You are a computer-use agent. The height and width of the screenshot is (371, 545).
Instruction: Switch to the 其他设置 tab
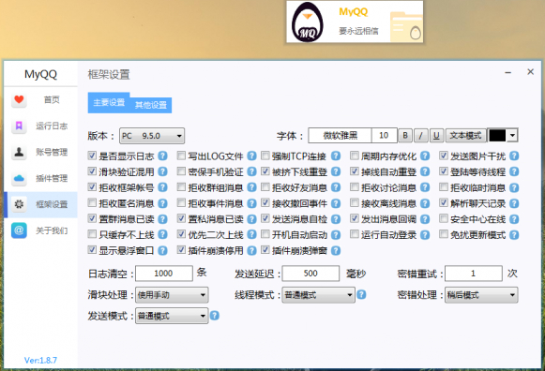click(x=151, y=105)
